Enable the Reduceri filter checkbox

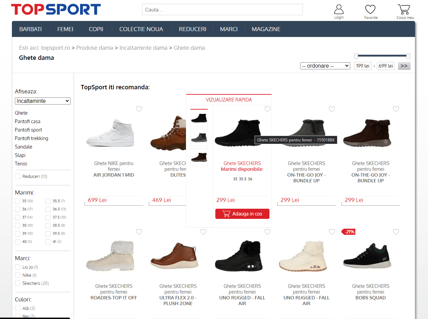[x=18, y=176]
